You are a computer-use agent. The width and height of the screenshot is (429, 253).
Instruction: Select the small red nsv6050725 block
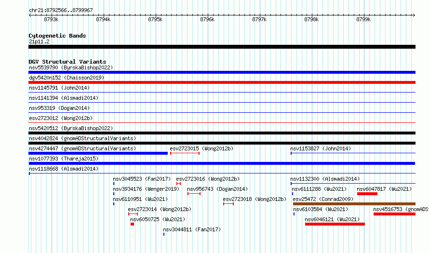tap(133, 224)
